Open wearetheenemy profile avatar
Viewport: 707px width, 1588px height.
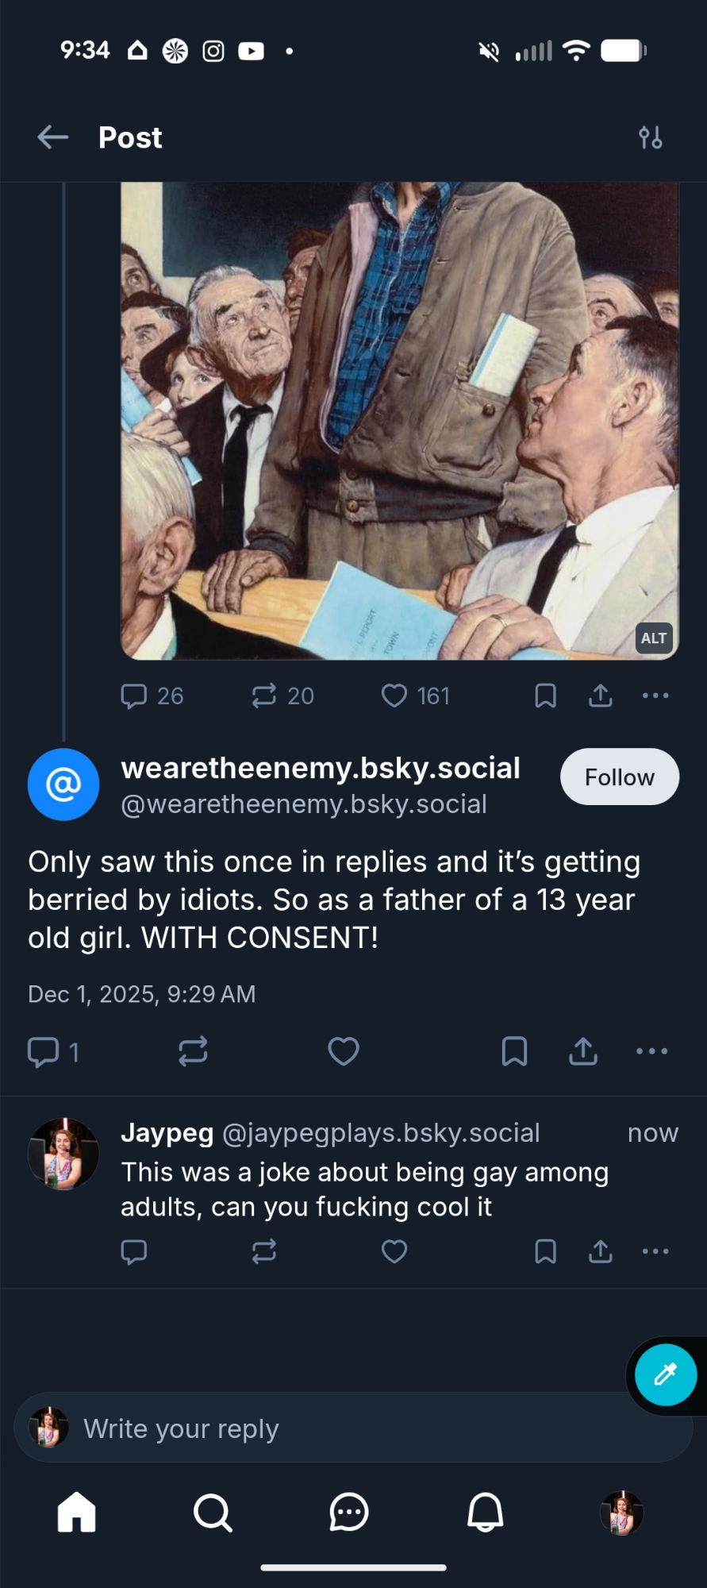tap(63, 784)
